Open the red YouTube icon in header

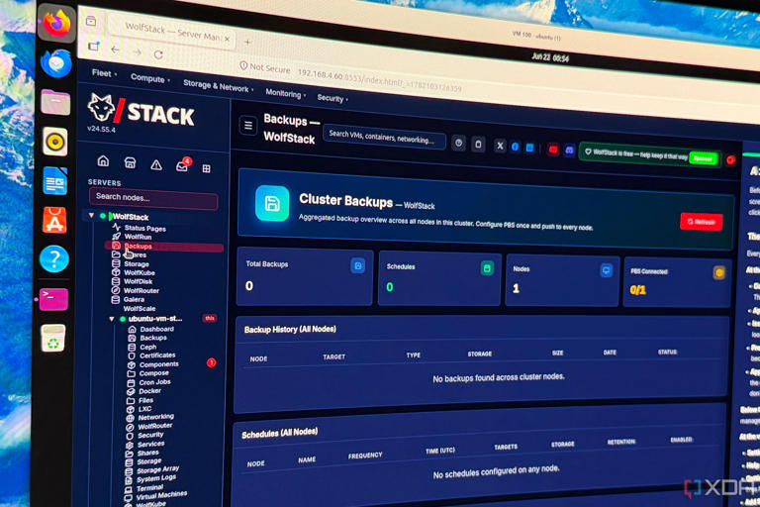click(x=553, y=150)
